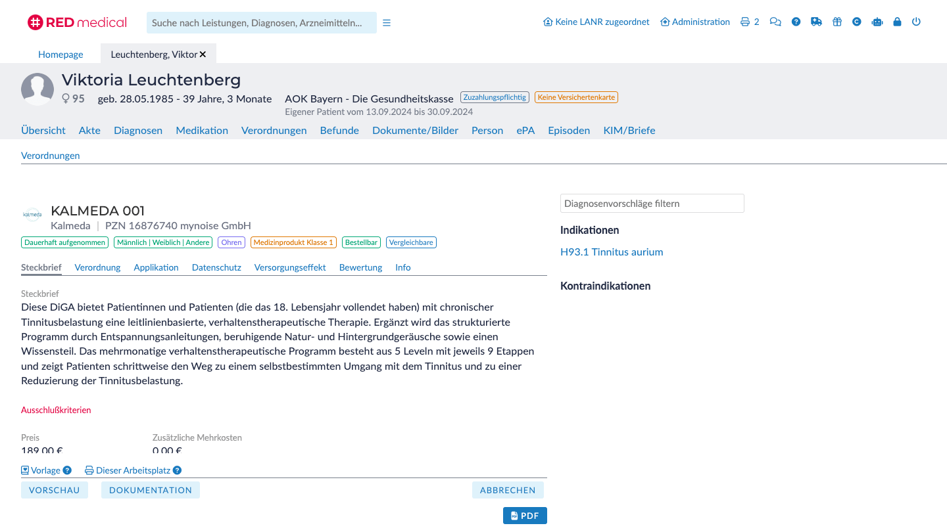947x532 pixels.
Task: Click the patient name Viktoria Leuchtenberg
Action: click(151, 80)
